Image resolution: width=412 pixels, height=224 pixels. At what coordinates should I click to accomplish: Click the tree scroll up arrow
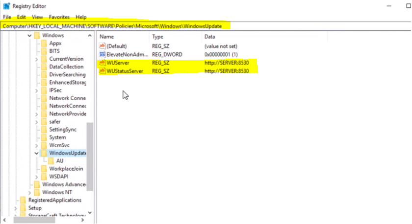(90, 35)
